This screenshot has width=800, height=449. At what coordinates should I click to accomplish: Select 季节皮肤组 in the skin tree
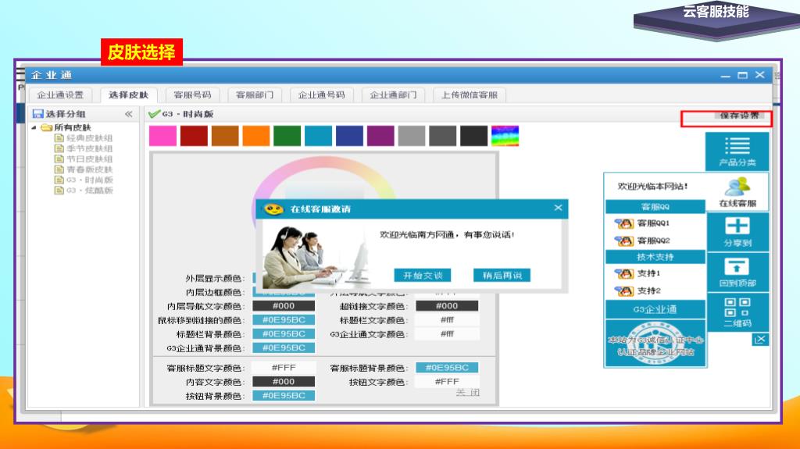[89, 148]
